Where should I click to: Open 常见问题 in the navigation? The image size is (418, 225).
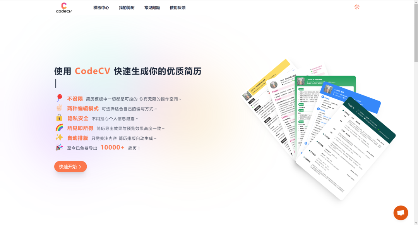point(152,8)
